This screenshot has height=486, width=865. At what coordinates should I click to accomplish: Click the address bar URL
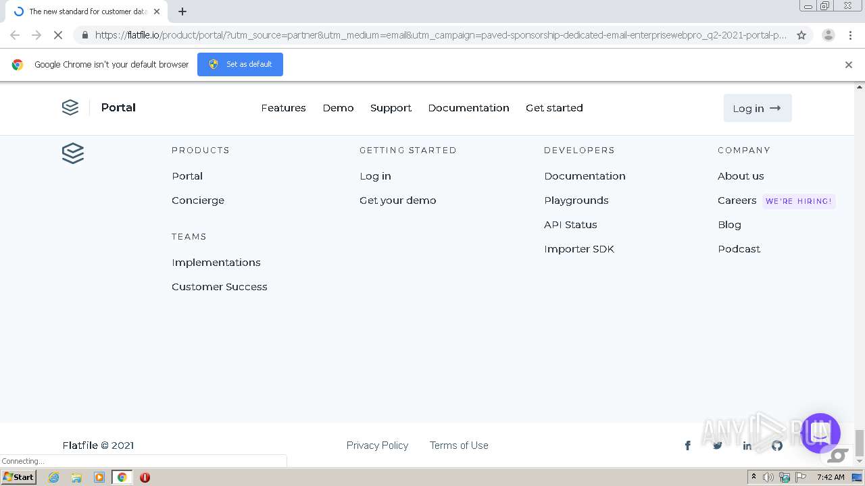[441, 35]
